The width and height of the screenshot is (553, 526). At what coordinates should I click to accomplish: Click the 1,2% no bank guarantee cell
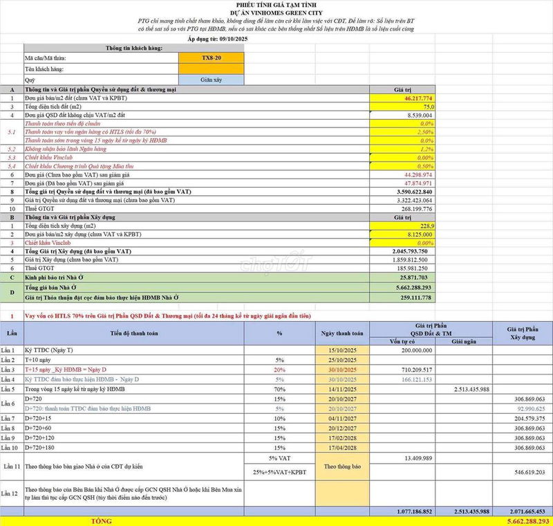(403, 149)
